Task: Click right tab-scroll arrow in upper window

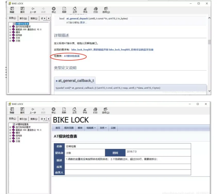Action: point(49,18)
